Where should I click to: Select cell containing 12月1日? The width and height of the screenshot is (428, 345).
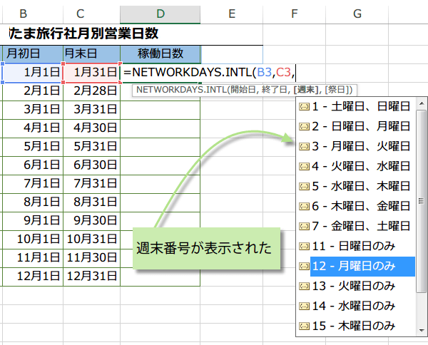coord(33,277)
